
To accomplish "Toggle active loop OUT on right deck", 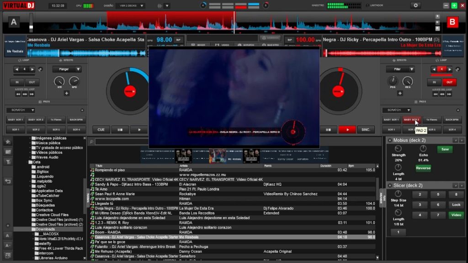I will click(x=449, y=82).
